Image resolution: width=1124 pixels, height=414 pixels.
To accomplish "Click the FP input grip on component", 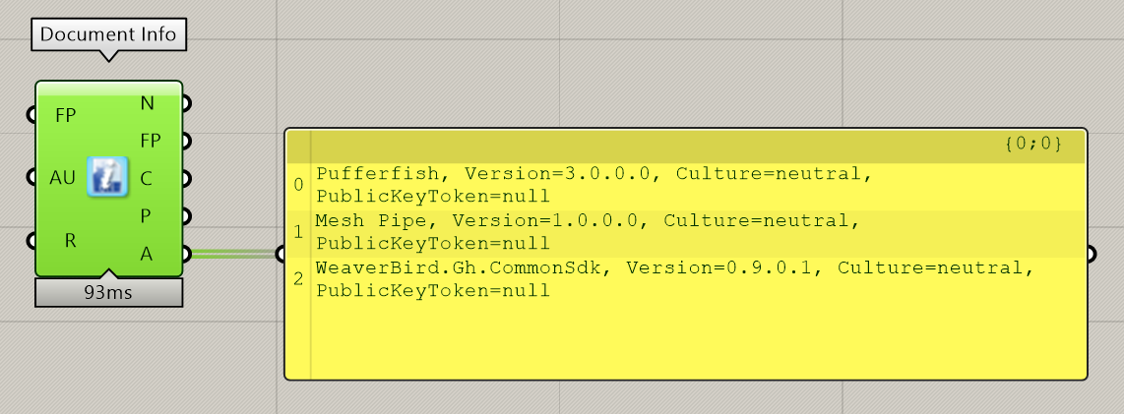I will coord(31,115).
